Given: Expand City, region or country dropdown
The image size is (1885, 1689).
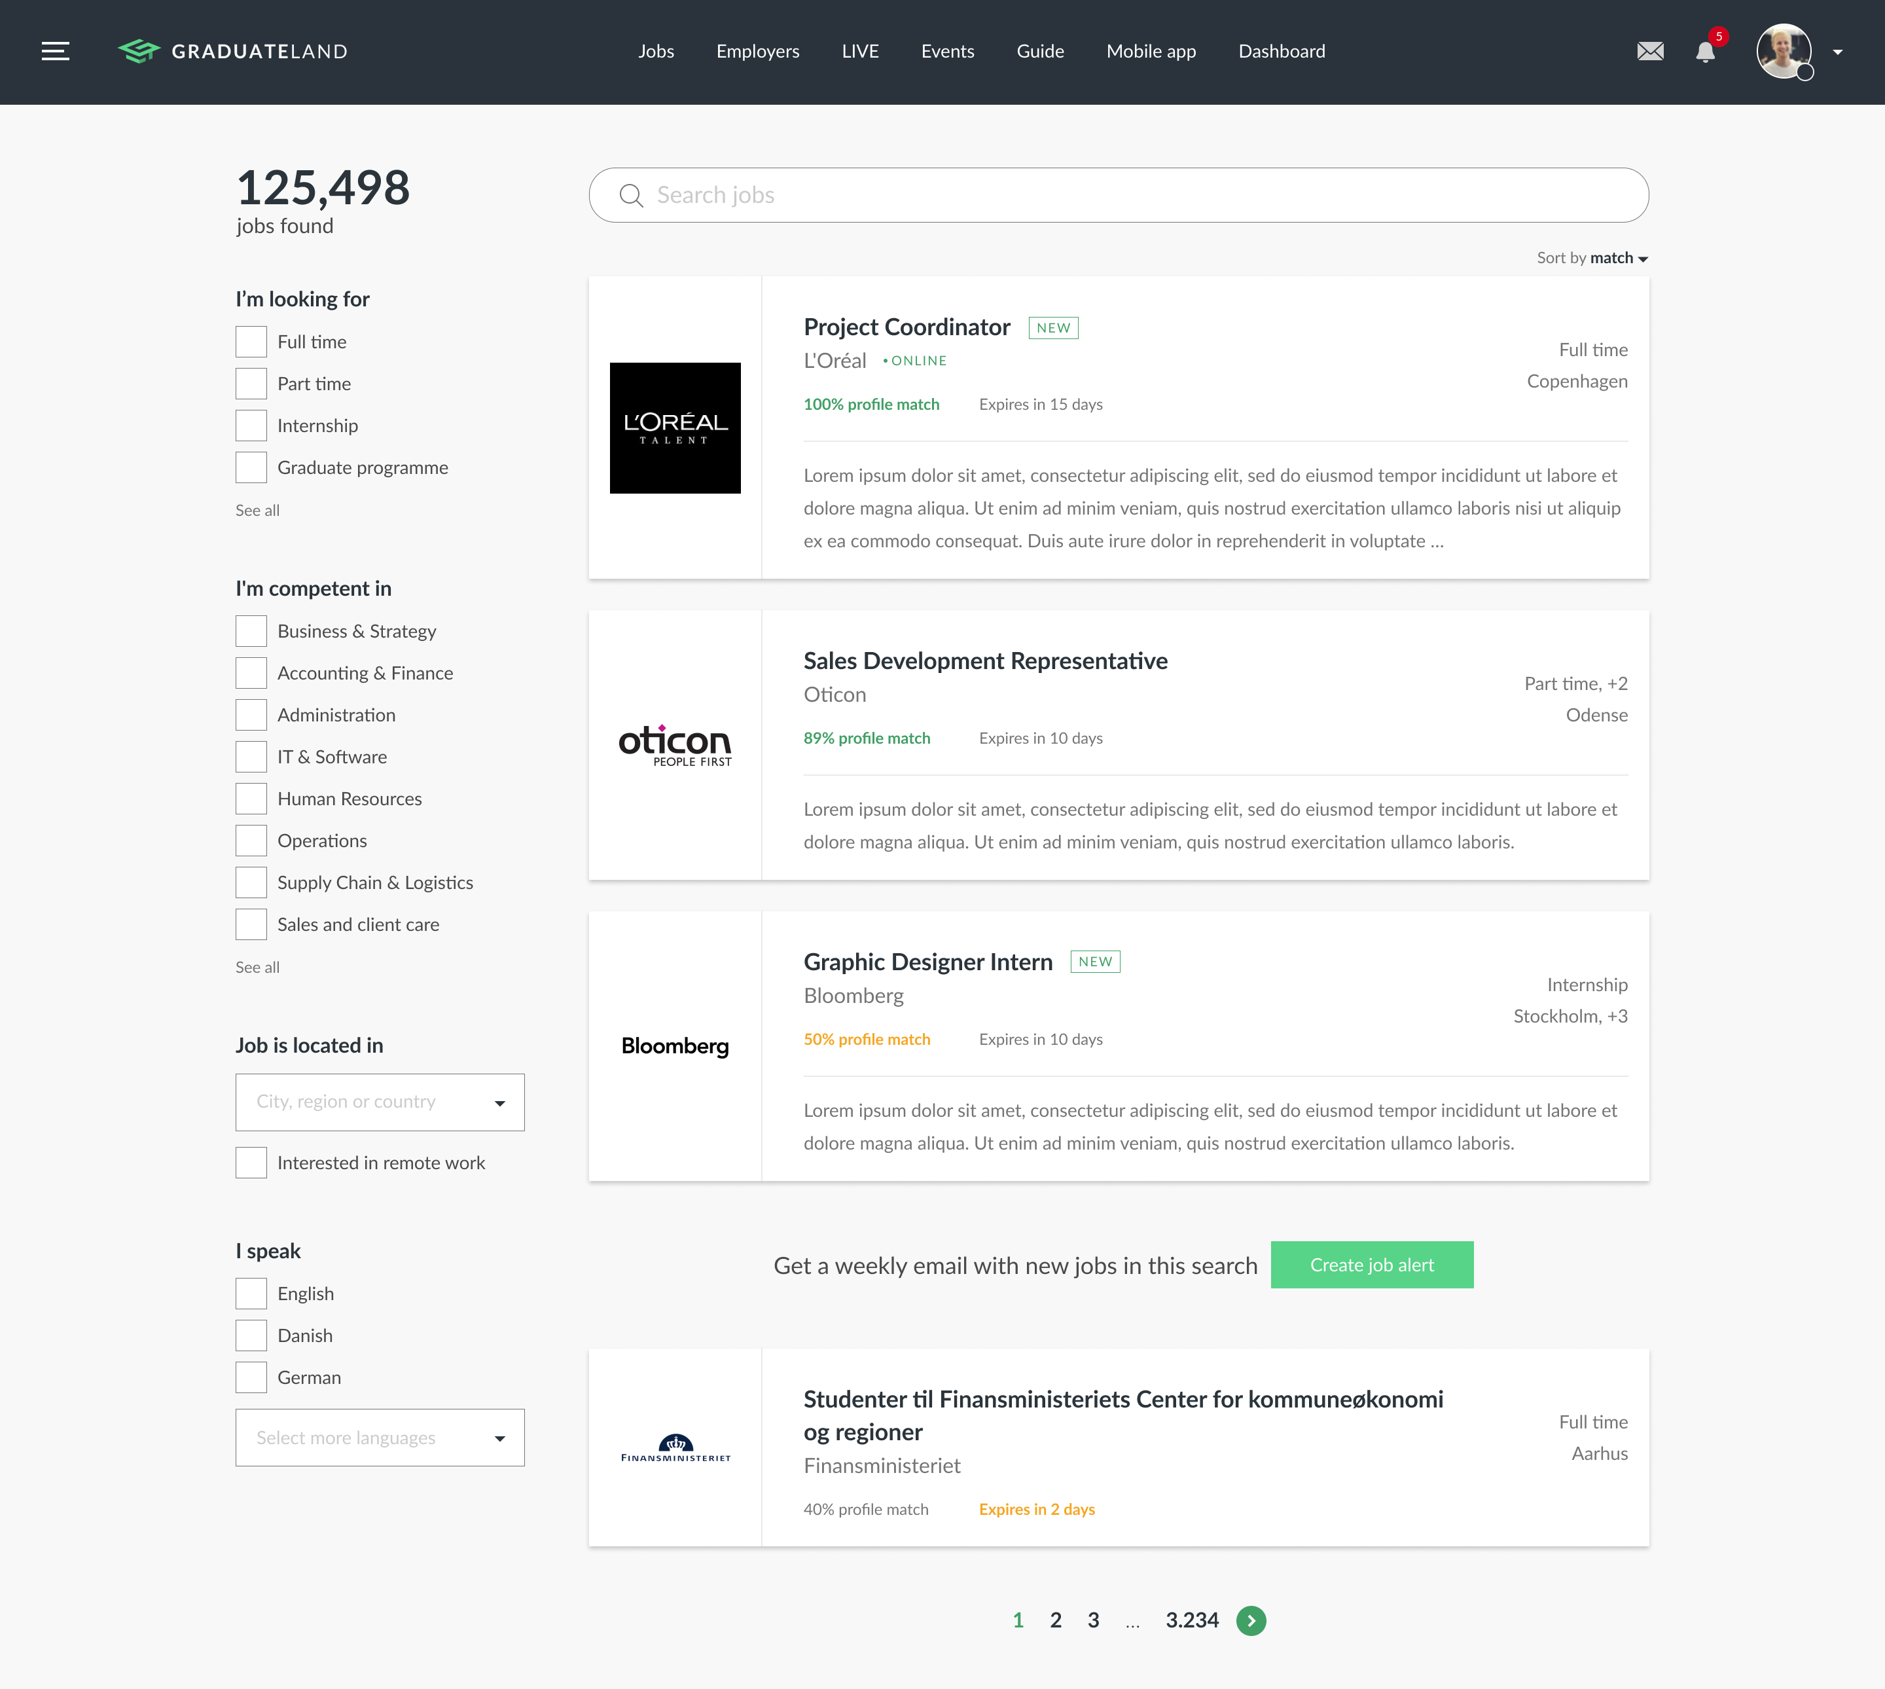Looking at the screenshot, I should 380,1102.
